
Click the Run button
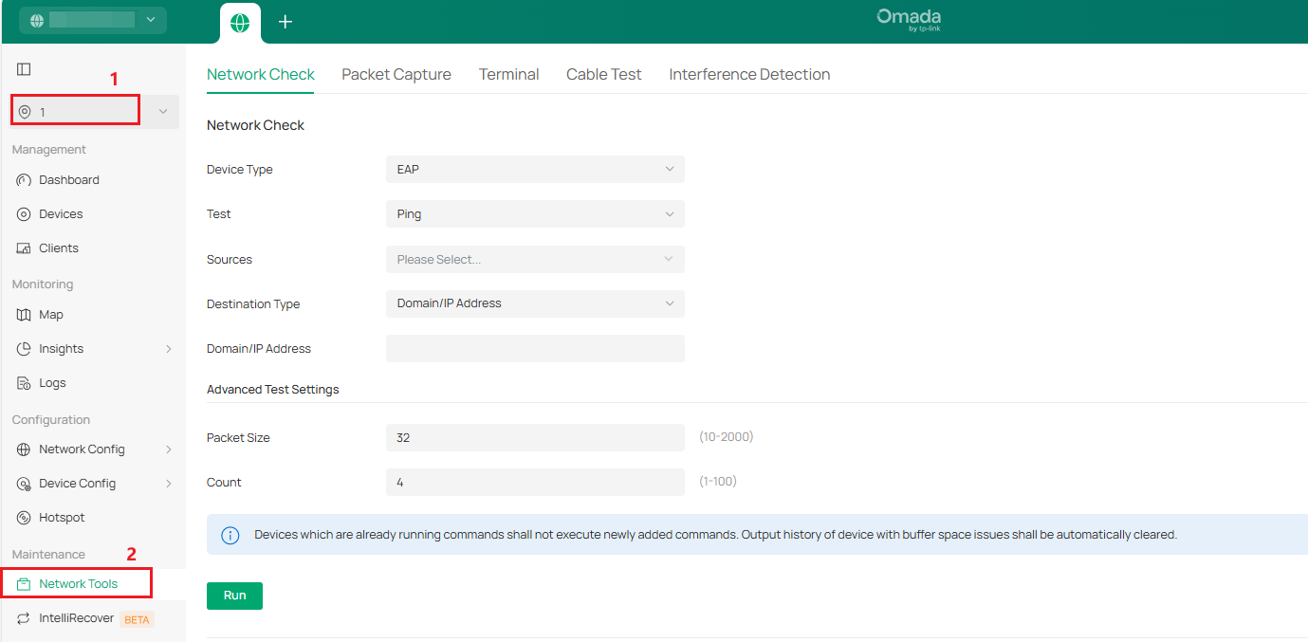click(234, 596)
